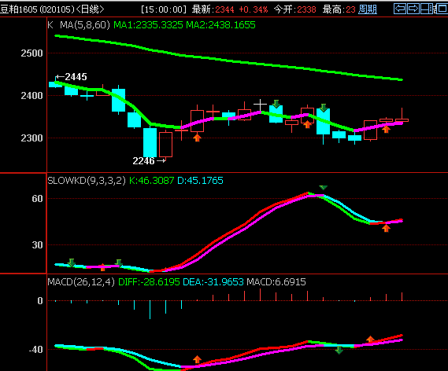Click the single window view icon

pos(442,9)
